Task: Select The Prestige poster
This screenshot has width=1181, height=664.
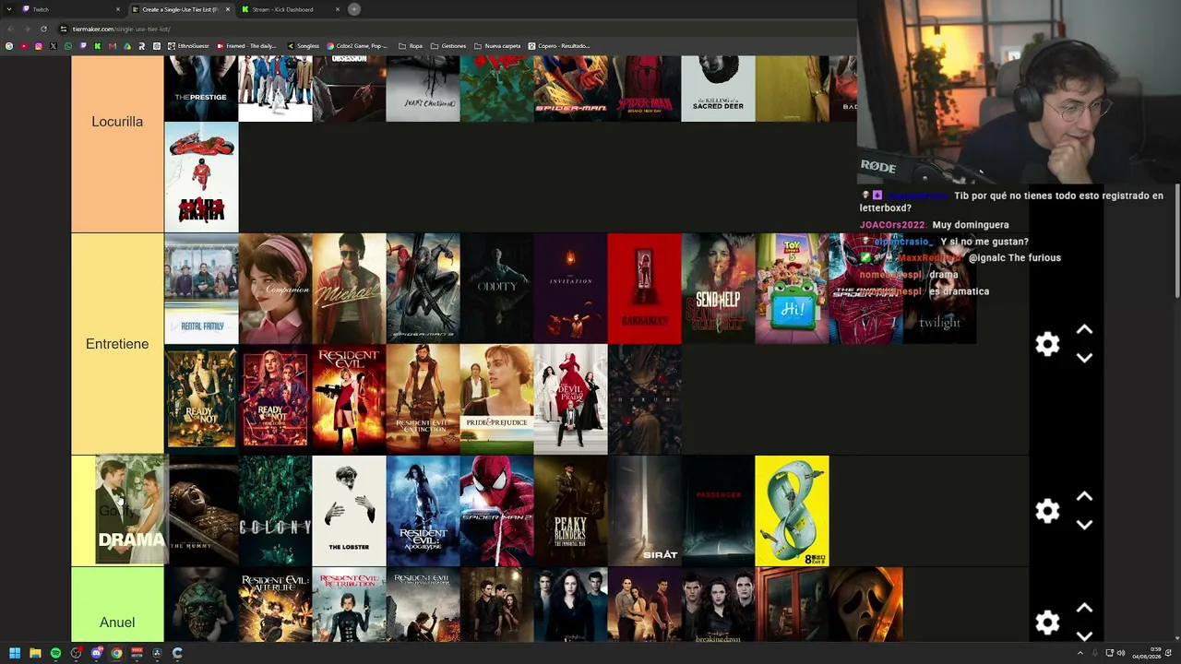Action: [201, 89]
